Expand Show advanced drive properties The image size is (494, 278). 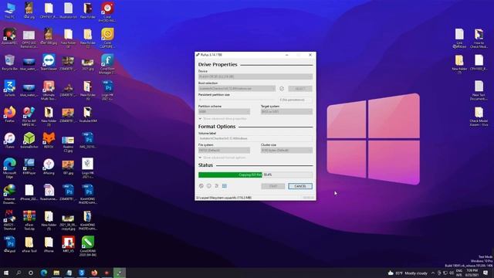coord(222,119)
